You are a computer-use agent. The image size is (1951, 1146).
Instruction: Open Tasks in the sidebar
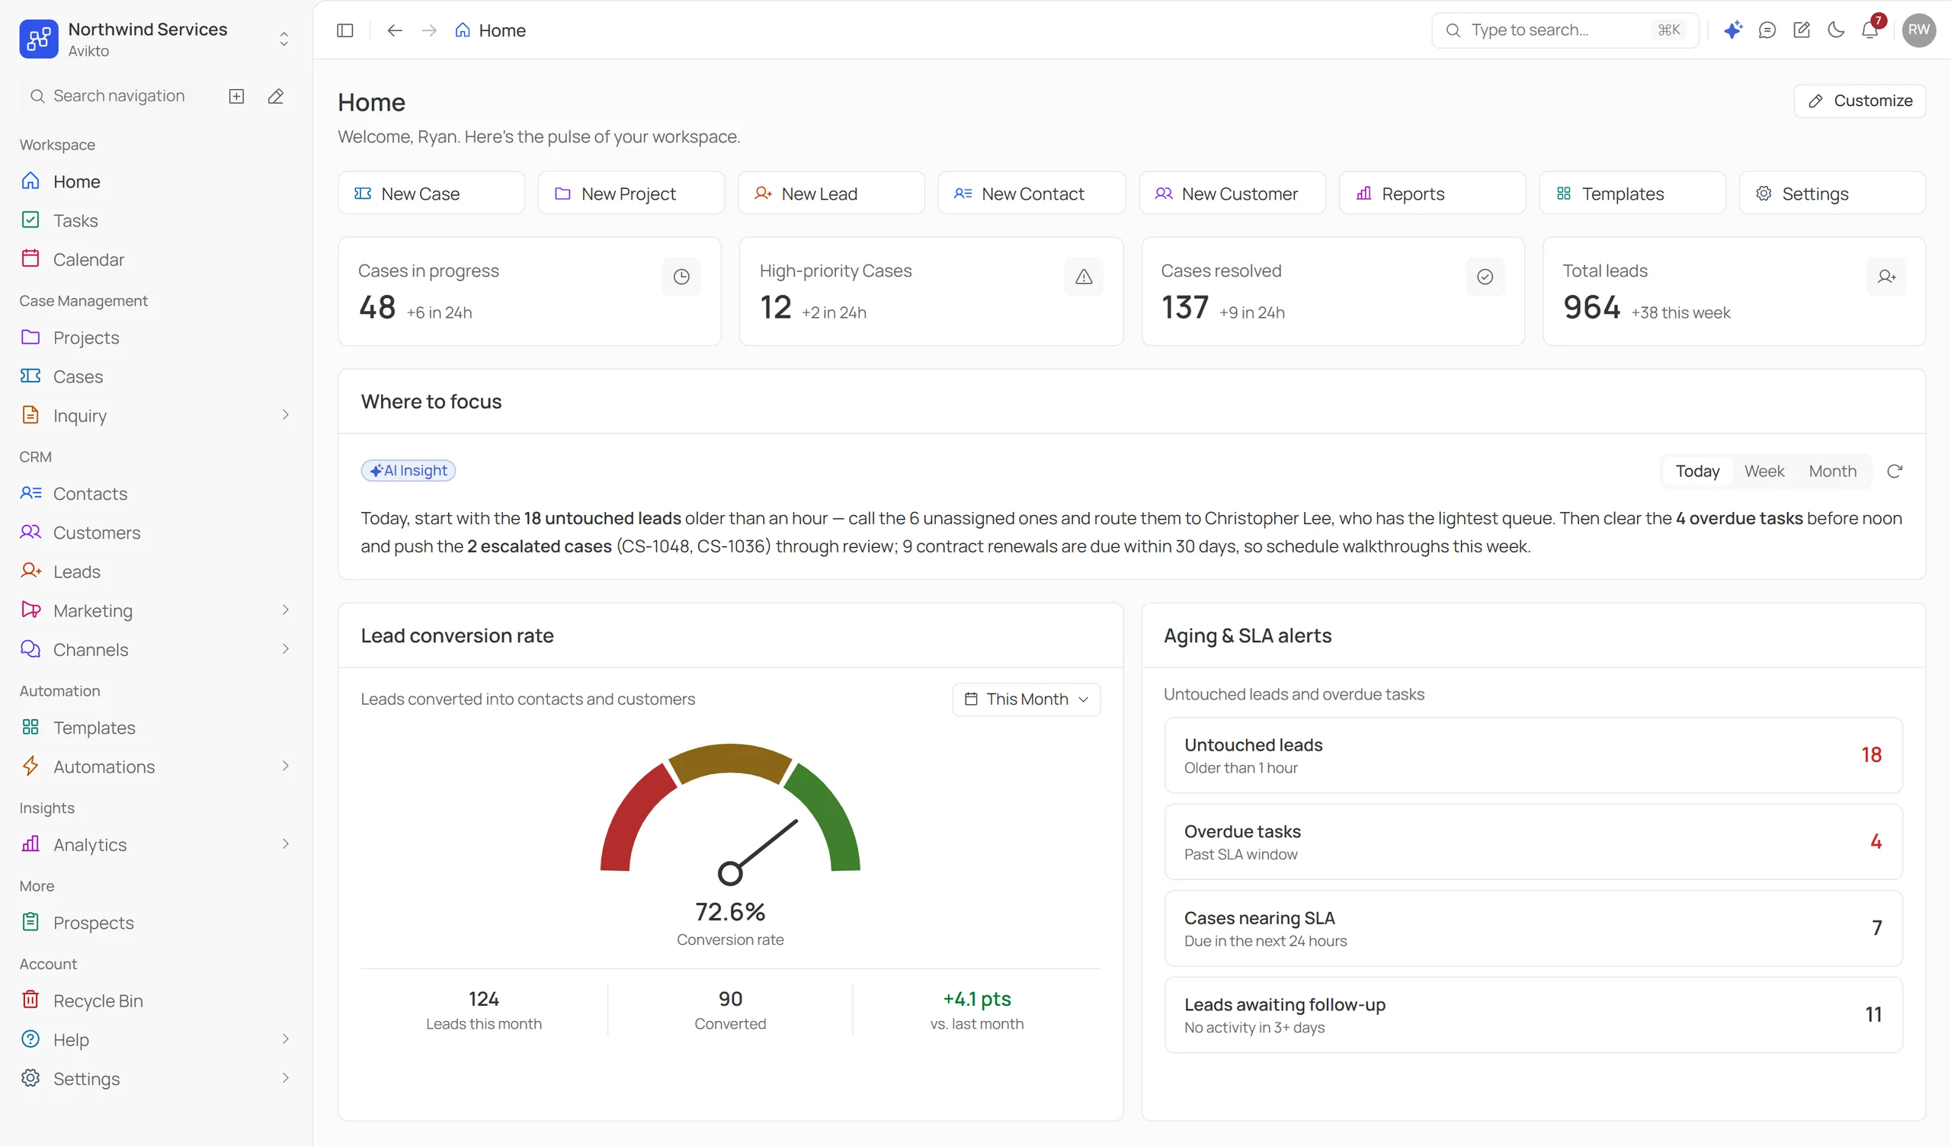(155, 221)
